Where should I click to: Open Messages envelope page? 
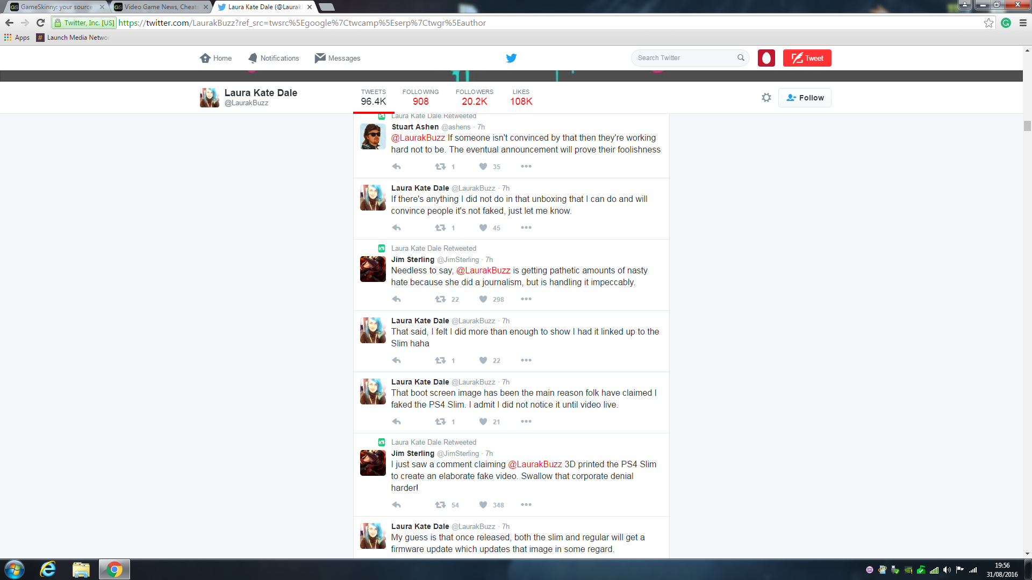(x=338, y=58)
